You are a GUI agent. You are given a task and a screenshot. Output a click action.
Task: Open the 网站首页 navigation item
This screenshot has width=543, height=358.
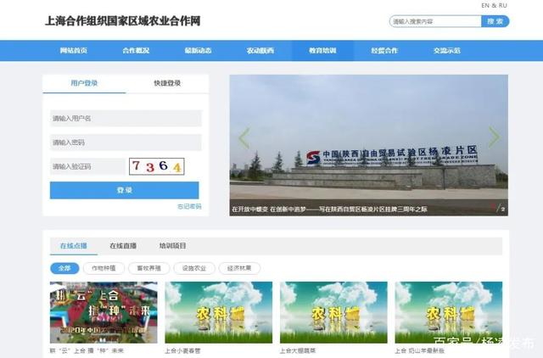74,51
